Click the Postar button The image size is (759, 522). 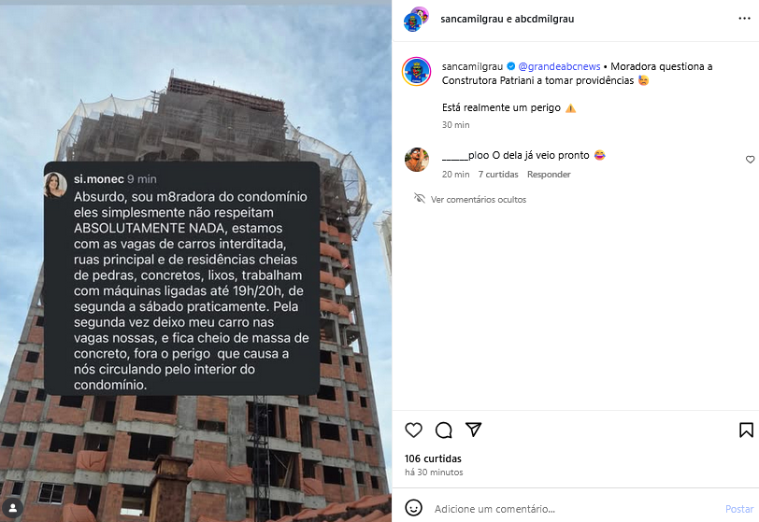739,509
